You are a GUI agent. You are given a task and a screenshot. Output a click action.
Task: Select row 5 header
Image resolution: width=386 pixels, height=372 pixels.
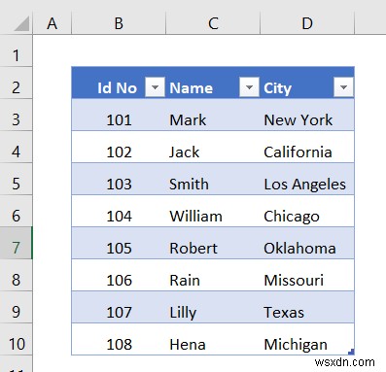(x=16, y=179)
